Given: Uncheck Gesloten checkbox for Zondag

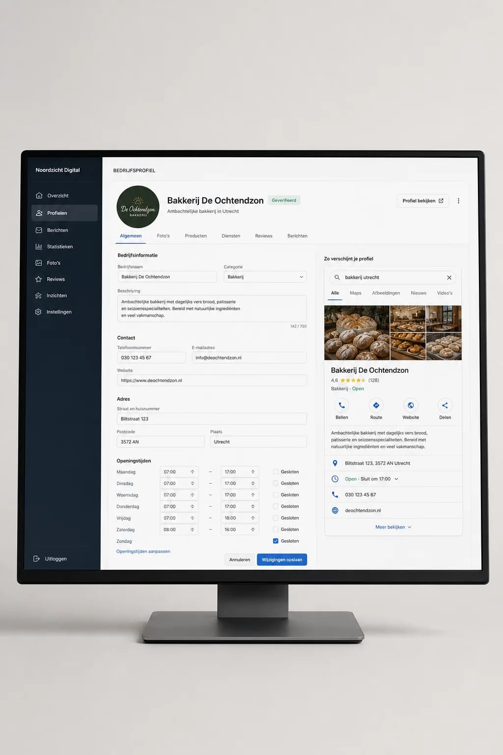Looking at the screenshot, I should (276, 541).
